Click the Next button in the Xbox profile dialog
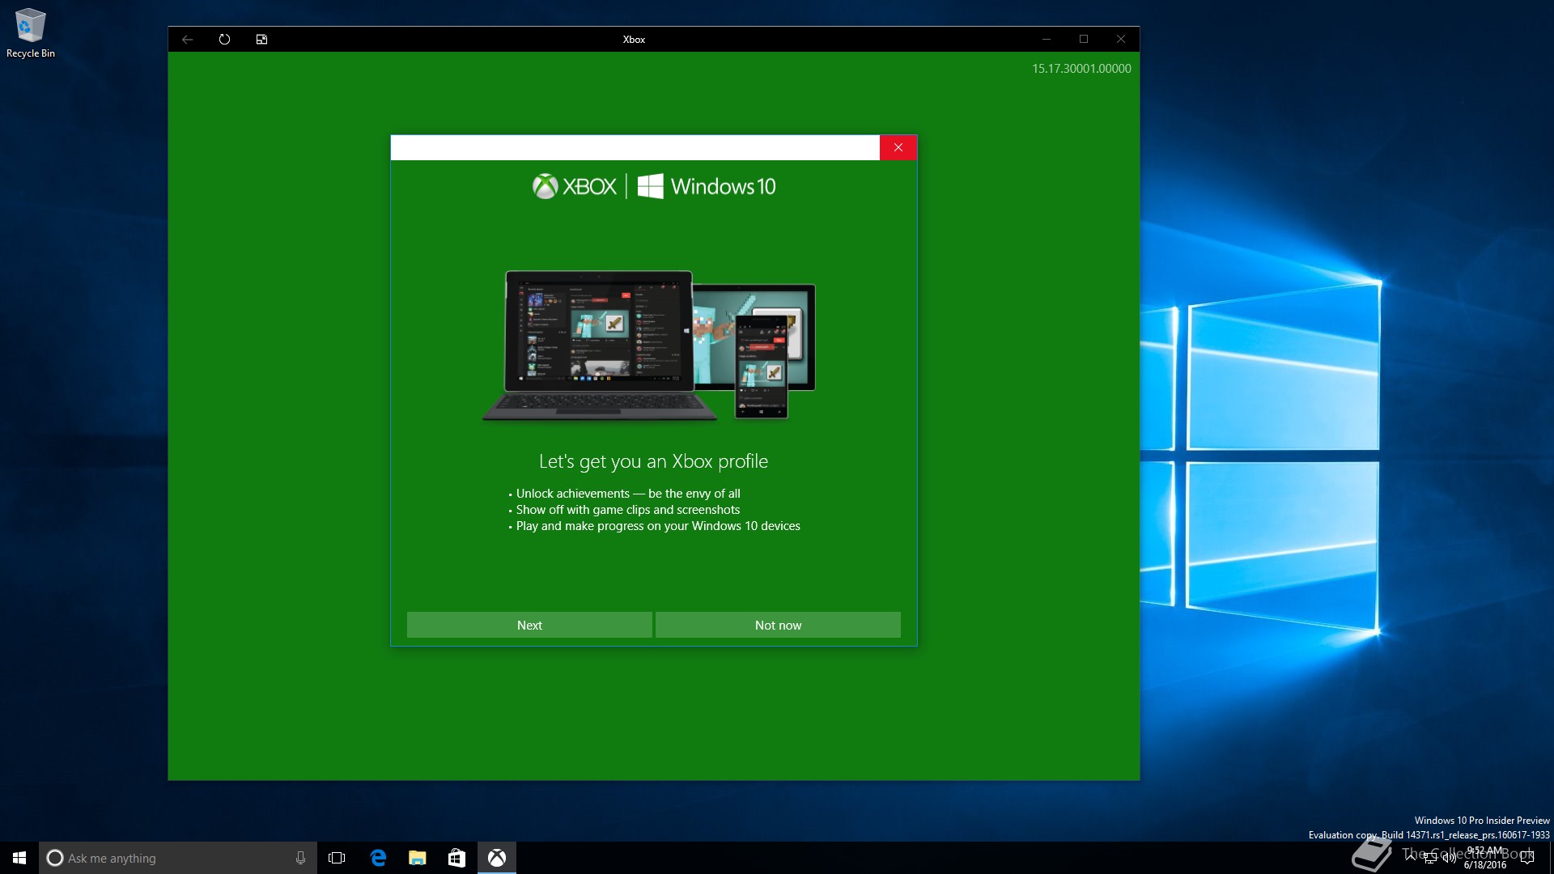1554x874 pixels. tap(529, 625)
